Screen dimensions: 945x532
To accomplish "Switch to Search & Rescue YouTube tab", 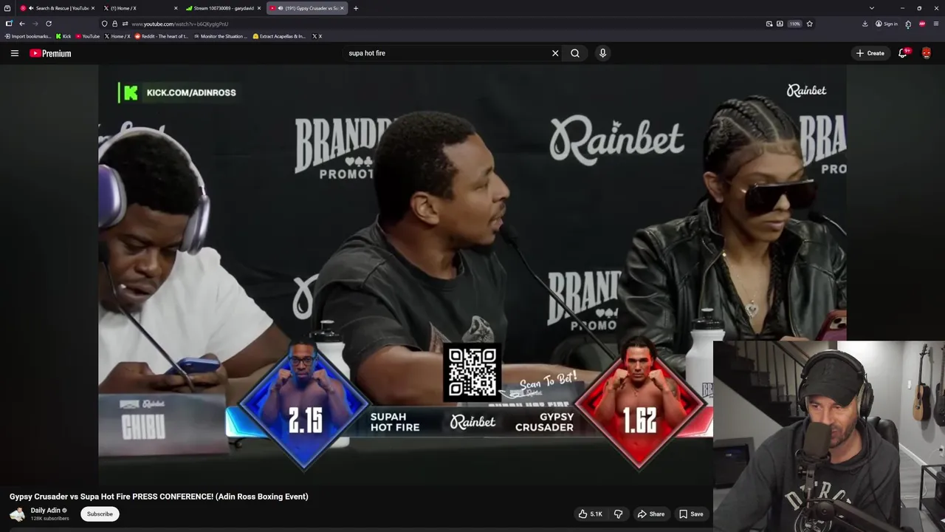I will pos(58,8).
